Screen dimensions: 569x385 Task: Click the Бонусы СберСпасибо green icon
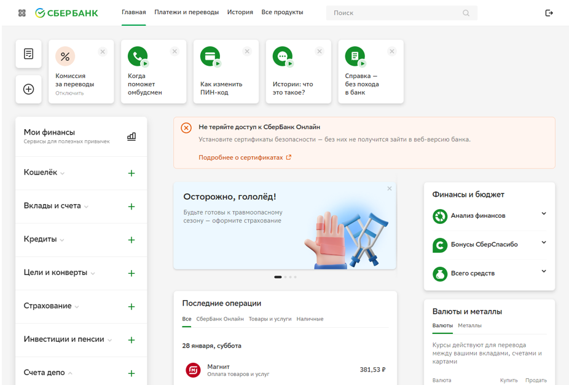(x=440, y=245)
